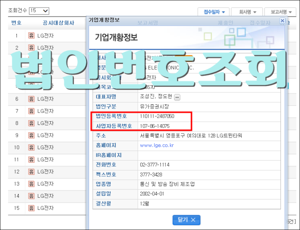Select phone number 02-3777-1114
Viewport: 300px width, 230px height.
[155, 165]
